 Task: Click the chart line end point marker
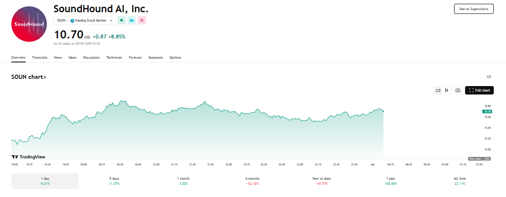coord(383,111)
